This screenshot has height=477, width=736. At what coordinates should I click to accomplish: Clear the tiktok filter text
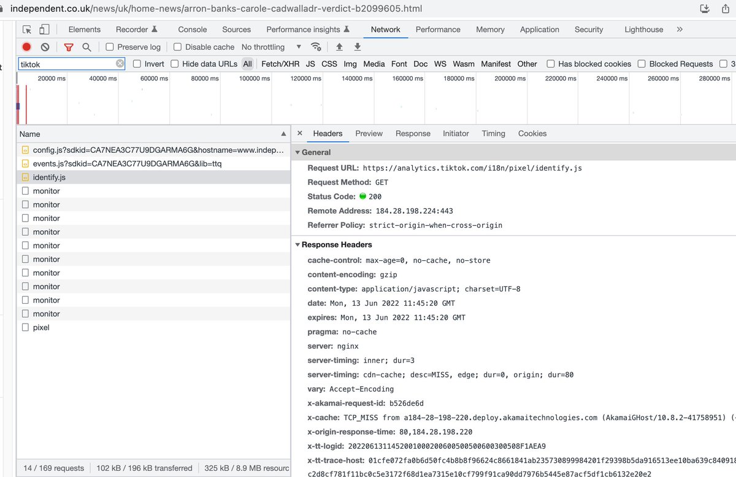point(120,64)
